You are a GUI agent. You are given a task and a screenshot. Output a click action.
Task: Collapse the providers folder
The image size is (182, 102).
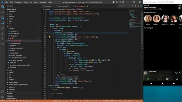(x=13, y=46)
